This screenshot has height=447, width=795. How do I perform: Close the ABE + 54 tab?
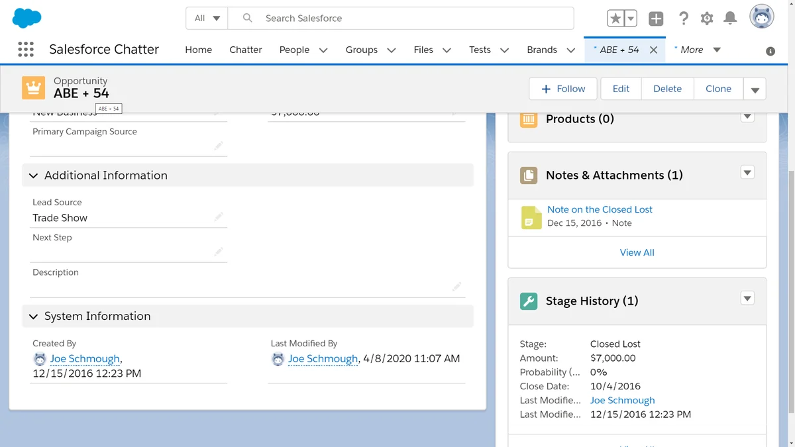(653, 50)
